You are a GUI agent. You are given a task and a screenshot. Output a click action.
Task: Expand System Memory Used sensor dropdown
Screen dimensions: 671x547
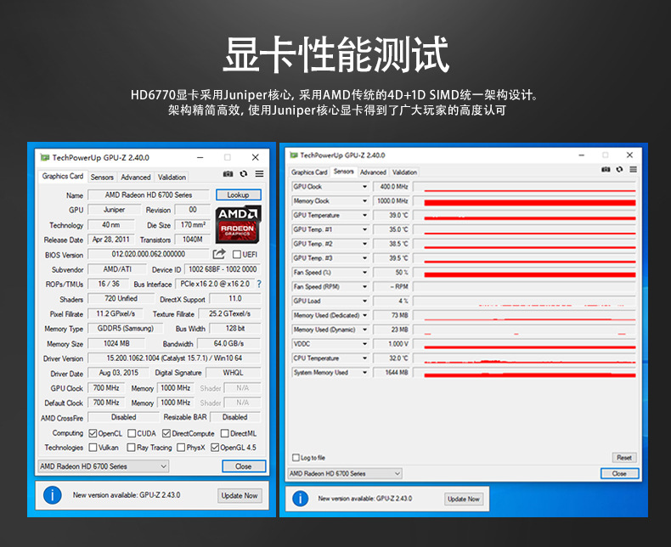click(x=364, y=372)
